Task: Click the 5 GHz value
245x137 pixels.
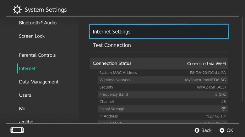Action: [220, 94]
